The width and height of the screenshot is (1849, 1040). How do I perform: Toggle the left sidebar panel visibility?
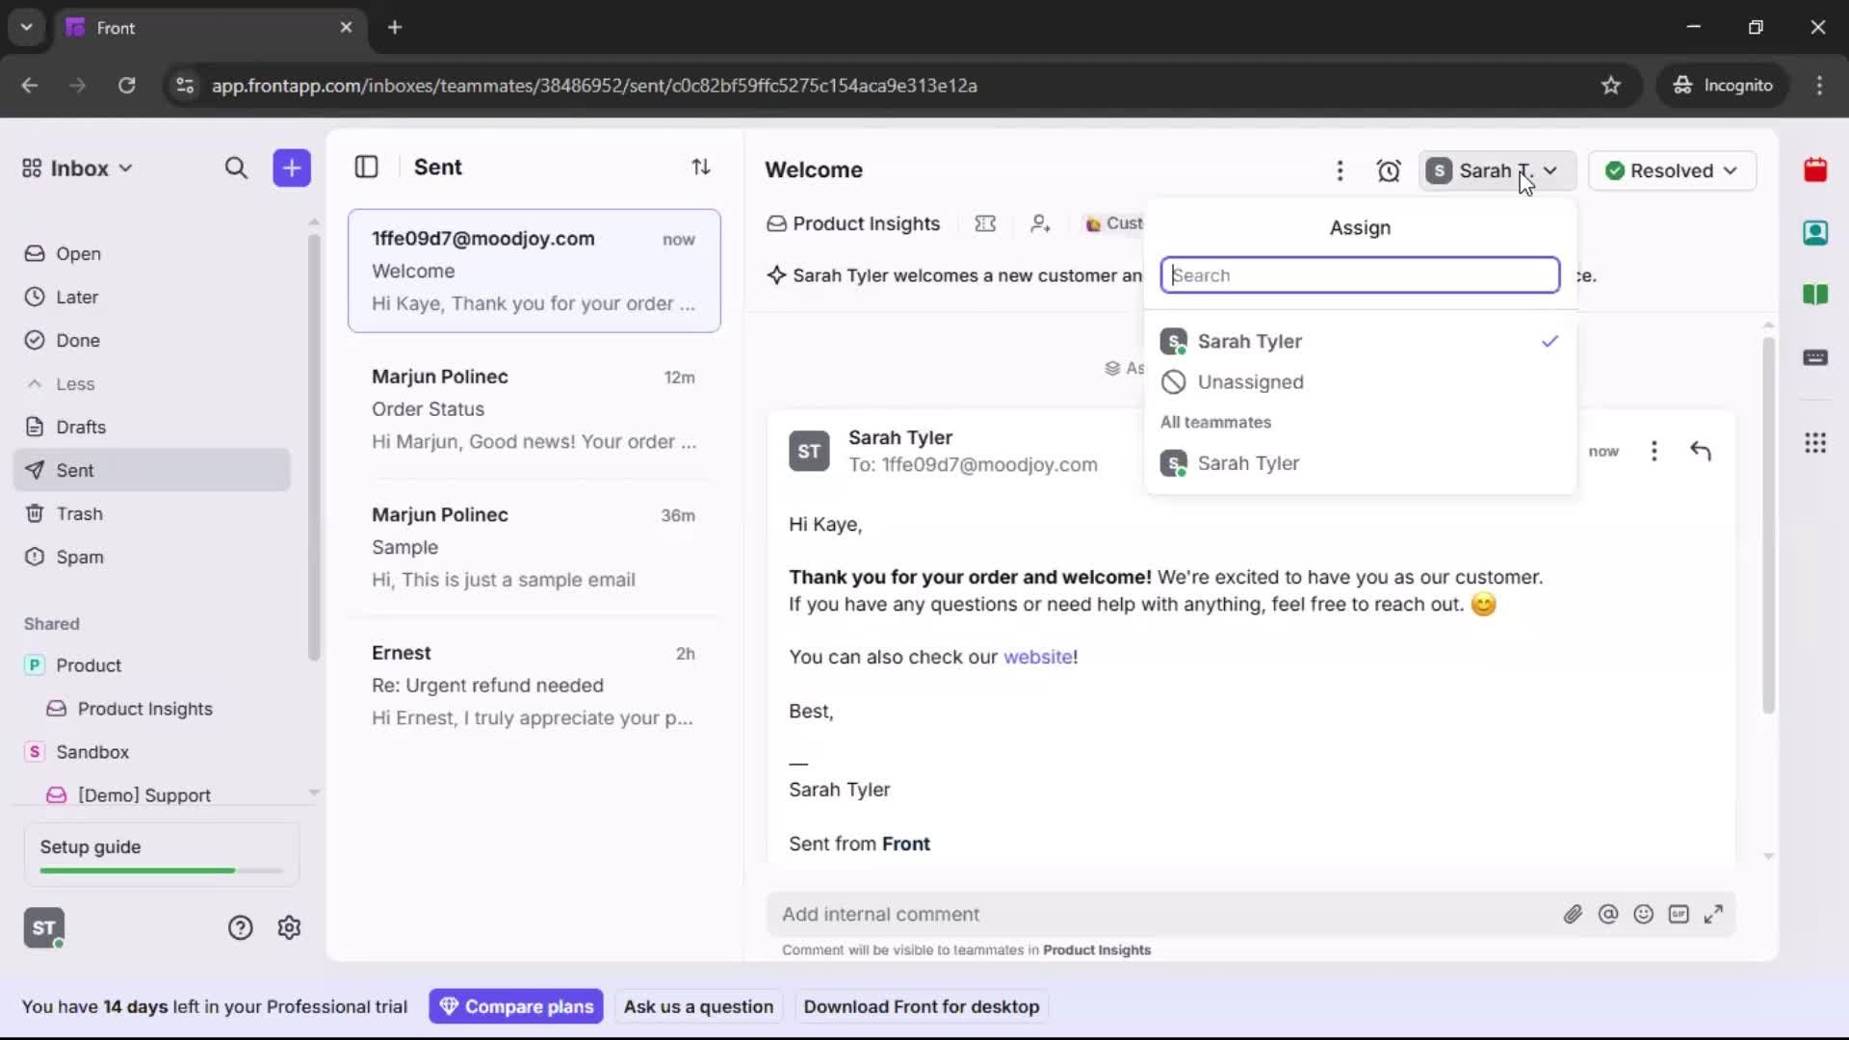coord(367,167)
